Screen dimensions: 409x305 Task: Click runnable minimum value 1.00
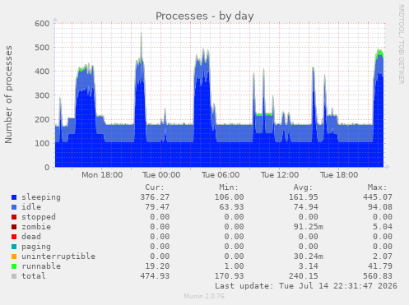pyautogui.click(x=234, y=266)
